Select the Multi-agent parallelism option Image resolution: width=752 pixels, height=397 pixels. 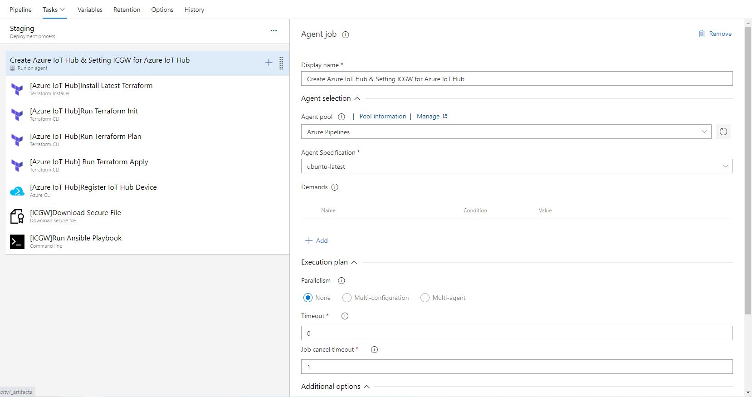pos(425,298)
